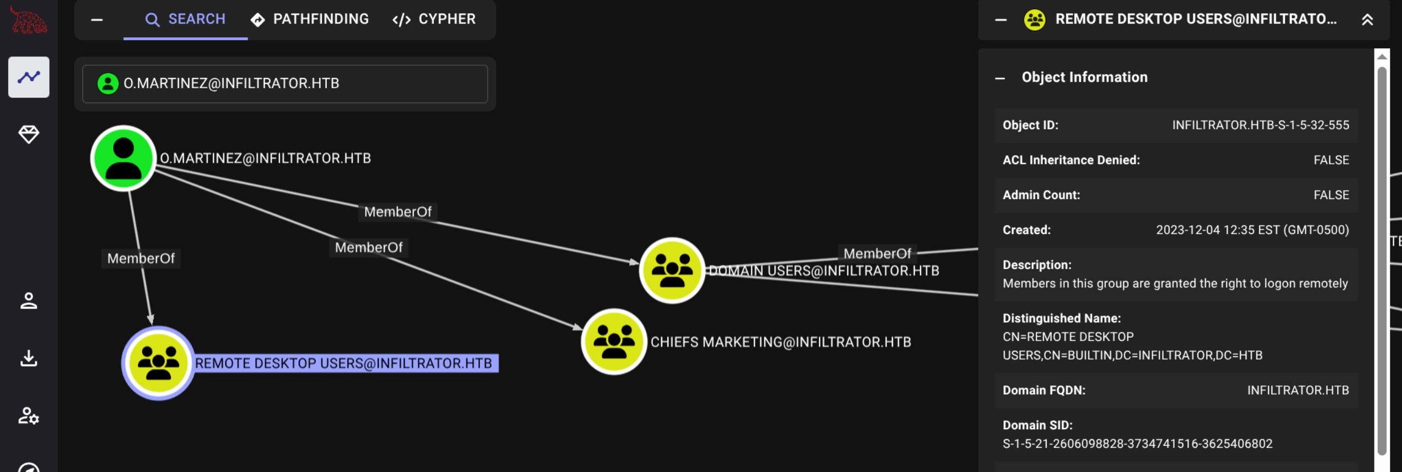Open the download collectors sidebar icon
The image size is (1402, 472).
[29, 359]
